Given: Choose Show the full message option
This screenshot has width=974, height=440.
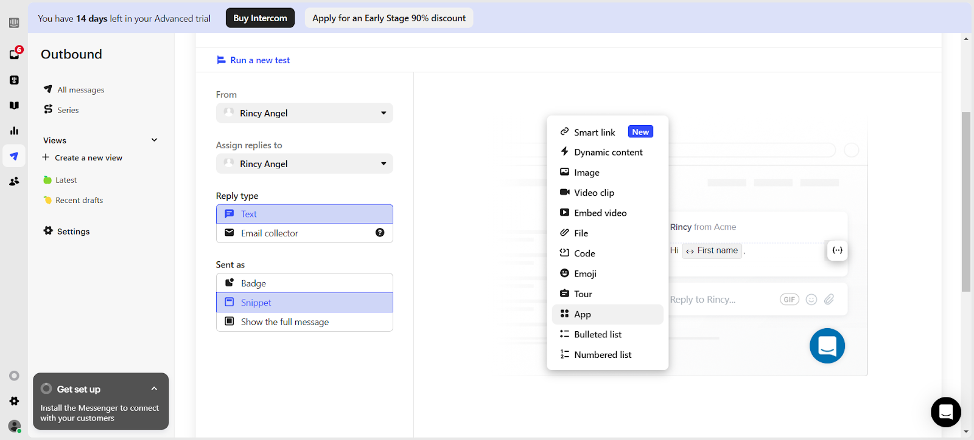Looking at the screenshot, I should 304,322.
